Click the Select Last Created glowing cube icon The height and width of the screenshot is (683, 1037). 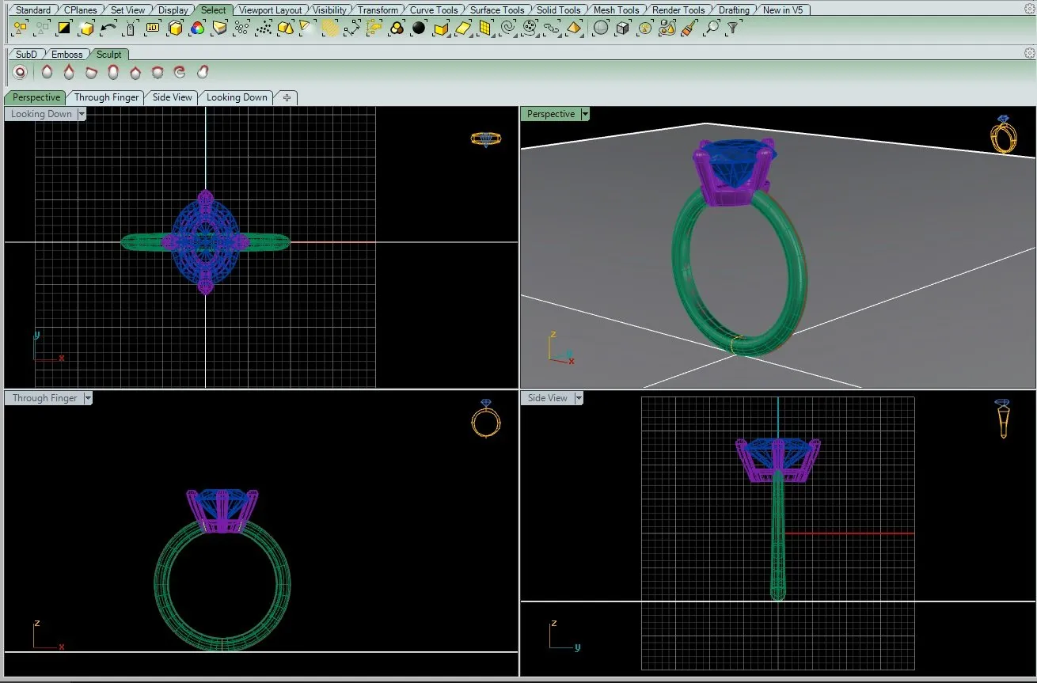pos(86,28)
